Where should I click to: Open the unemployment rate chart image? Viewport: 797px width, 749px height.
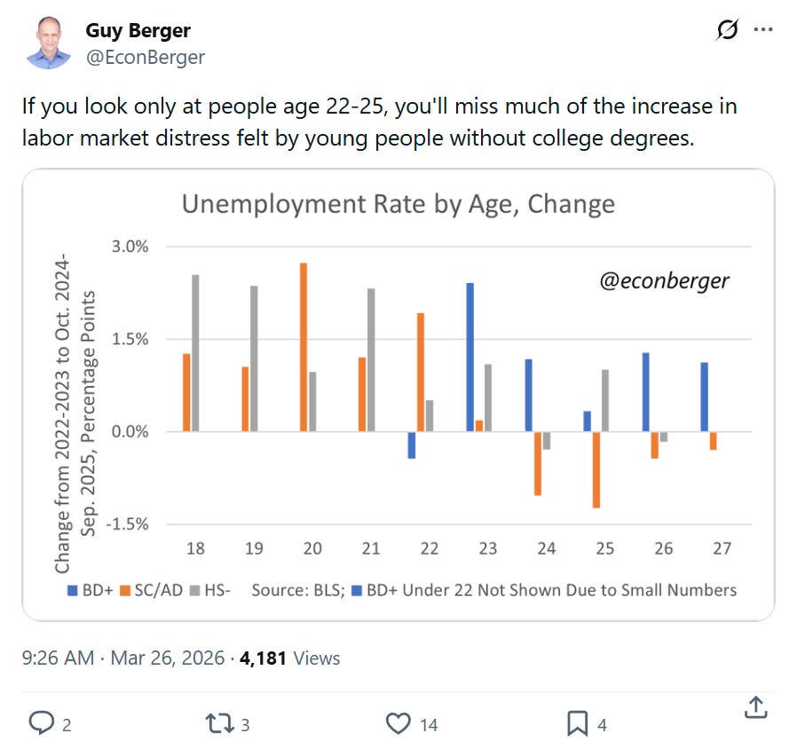[398, 395]
